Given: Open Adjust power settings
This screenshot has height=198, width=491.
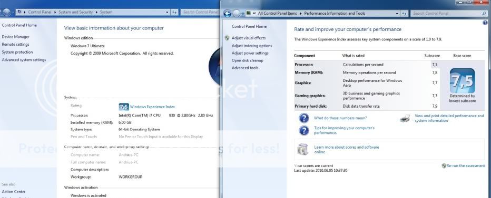Looking at the screenshot, I should click(x=250, y=53).
